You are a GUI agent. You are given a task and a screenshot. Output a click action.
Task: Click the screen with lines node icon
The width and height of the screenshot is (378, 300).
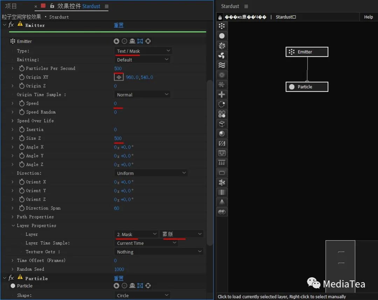222,153
